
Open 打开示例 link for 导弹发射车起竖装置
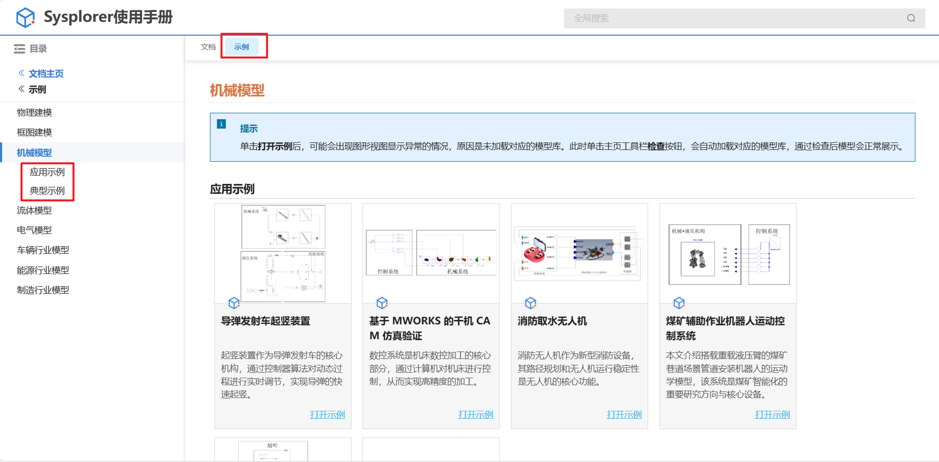(x=327, y=415)
